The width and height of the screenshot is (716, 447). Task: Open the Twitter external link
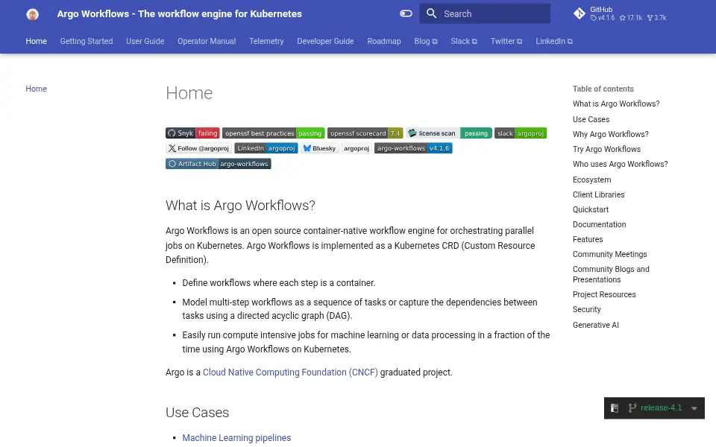coord(506,41)
